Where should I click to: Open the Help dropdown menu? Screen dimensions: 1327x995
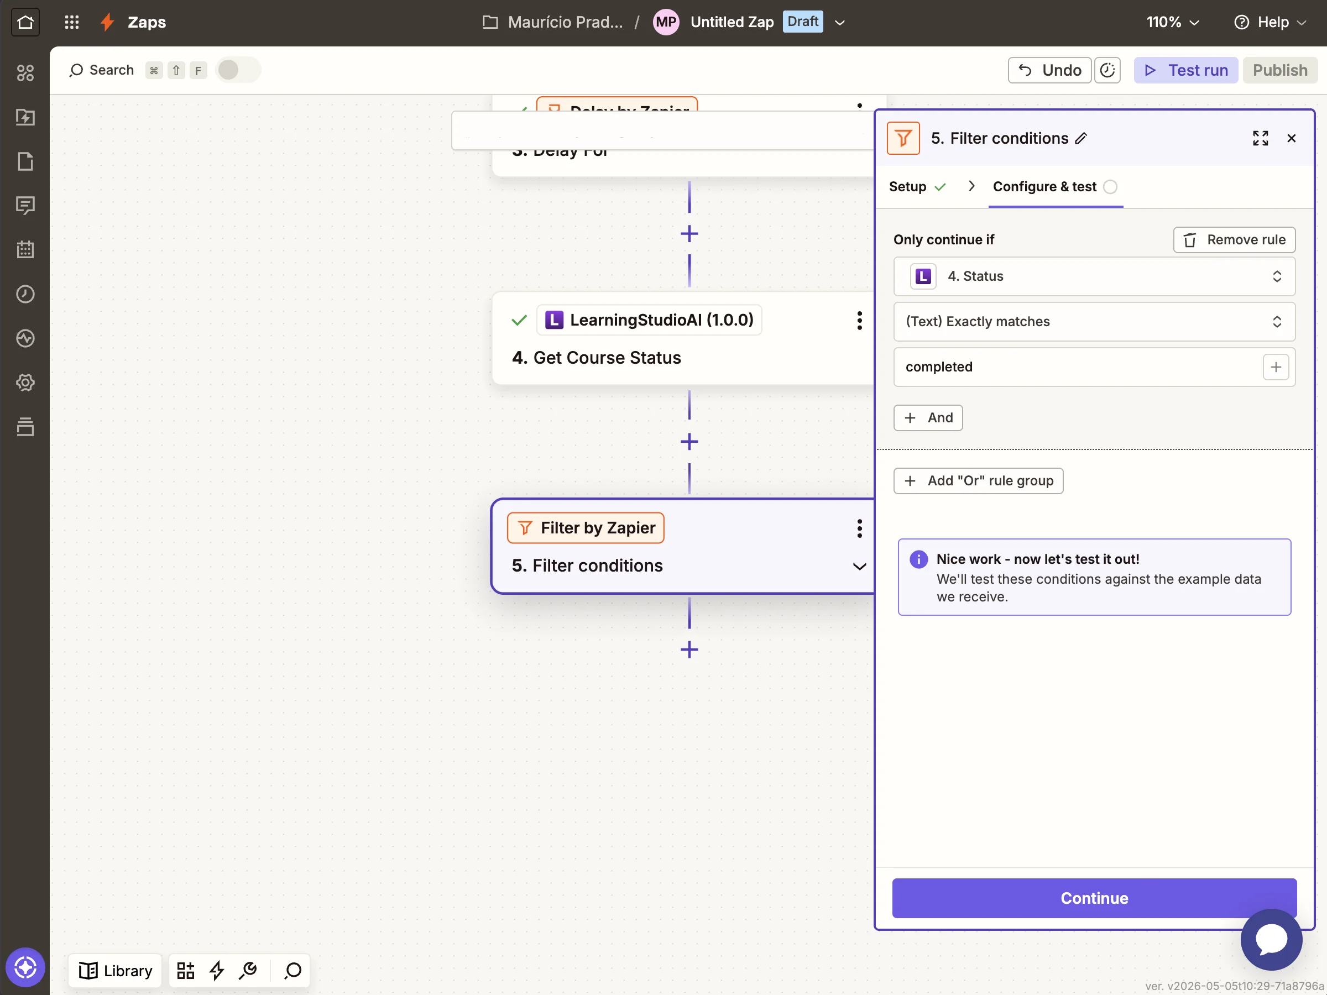[1269, 22]
